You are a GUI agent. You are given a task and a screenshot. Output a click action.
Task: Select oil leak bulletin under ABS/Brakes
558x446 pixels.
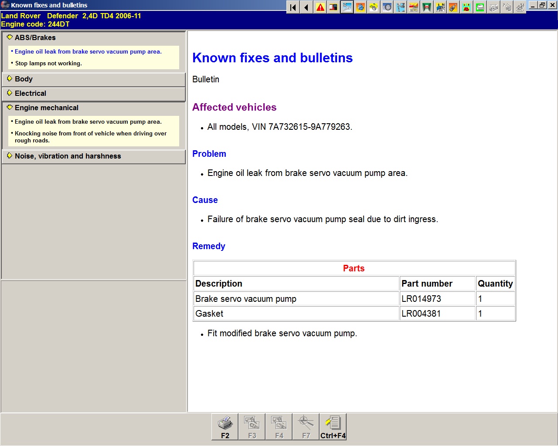click(x=88, y=51)
